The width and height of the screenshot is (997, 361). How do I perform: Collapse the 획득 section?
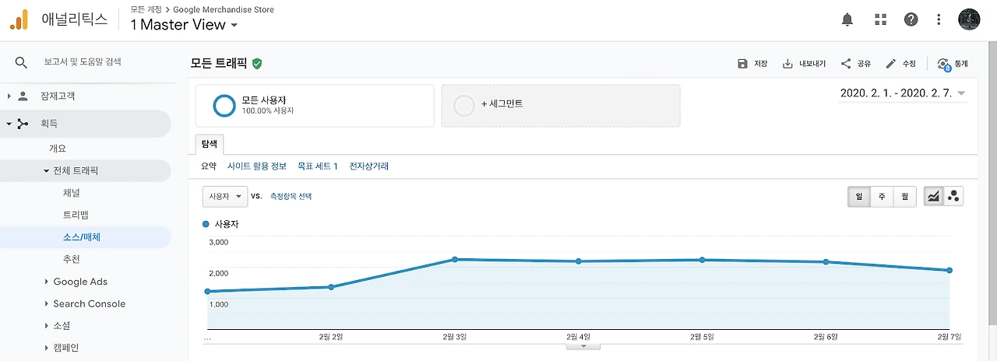coord(9,124)
